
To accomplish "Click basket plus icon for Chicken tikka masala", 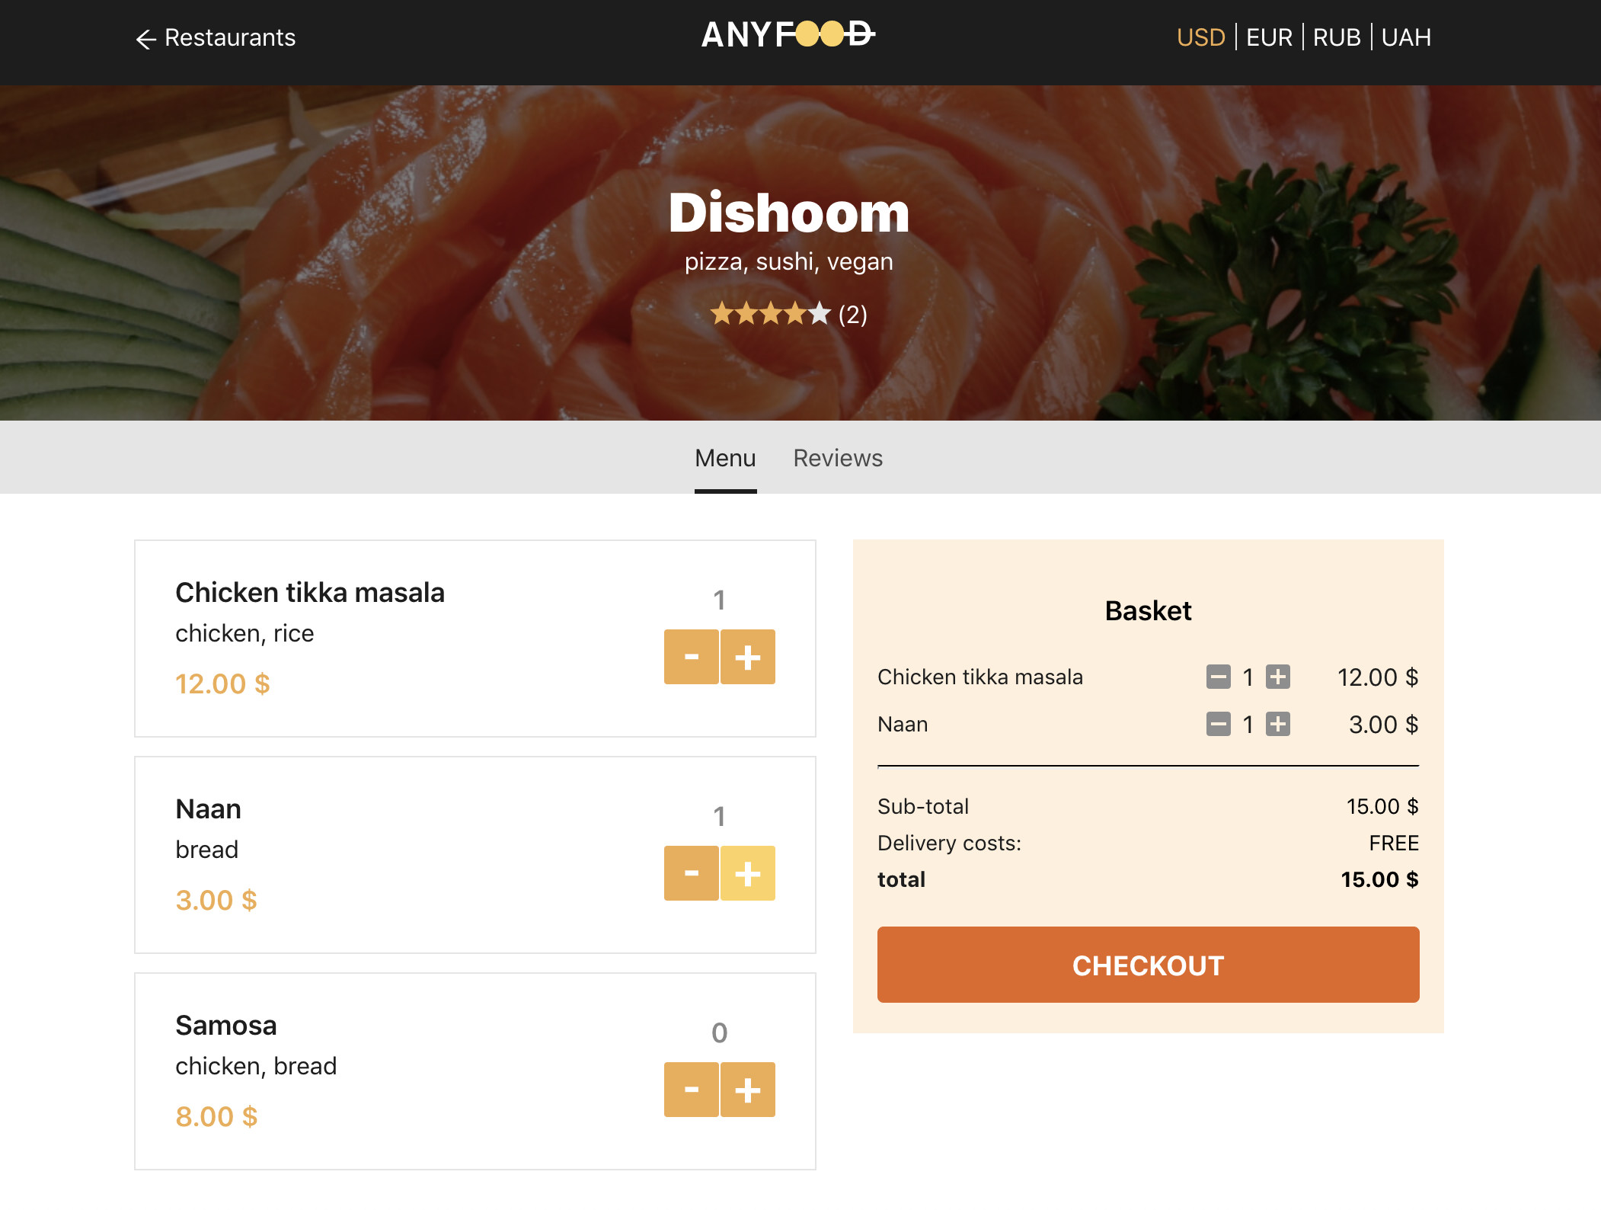I will (1277, 677).
